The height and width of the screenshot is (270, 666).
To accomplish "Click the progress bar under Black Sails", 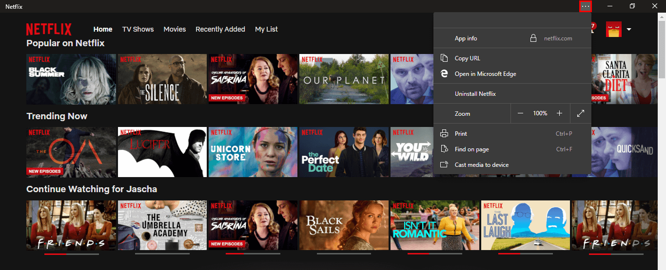I will point(344,253).
